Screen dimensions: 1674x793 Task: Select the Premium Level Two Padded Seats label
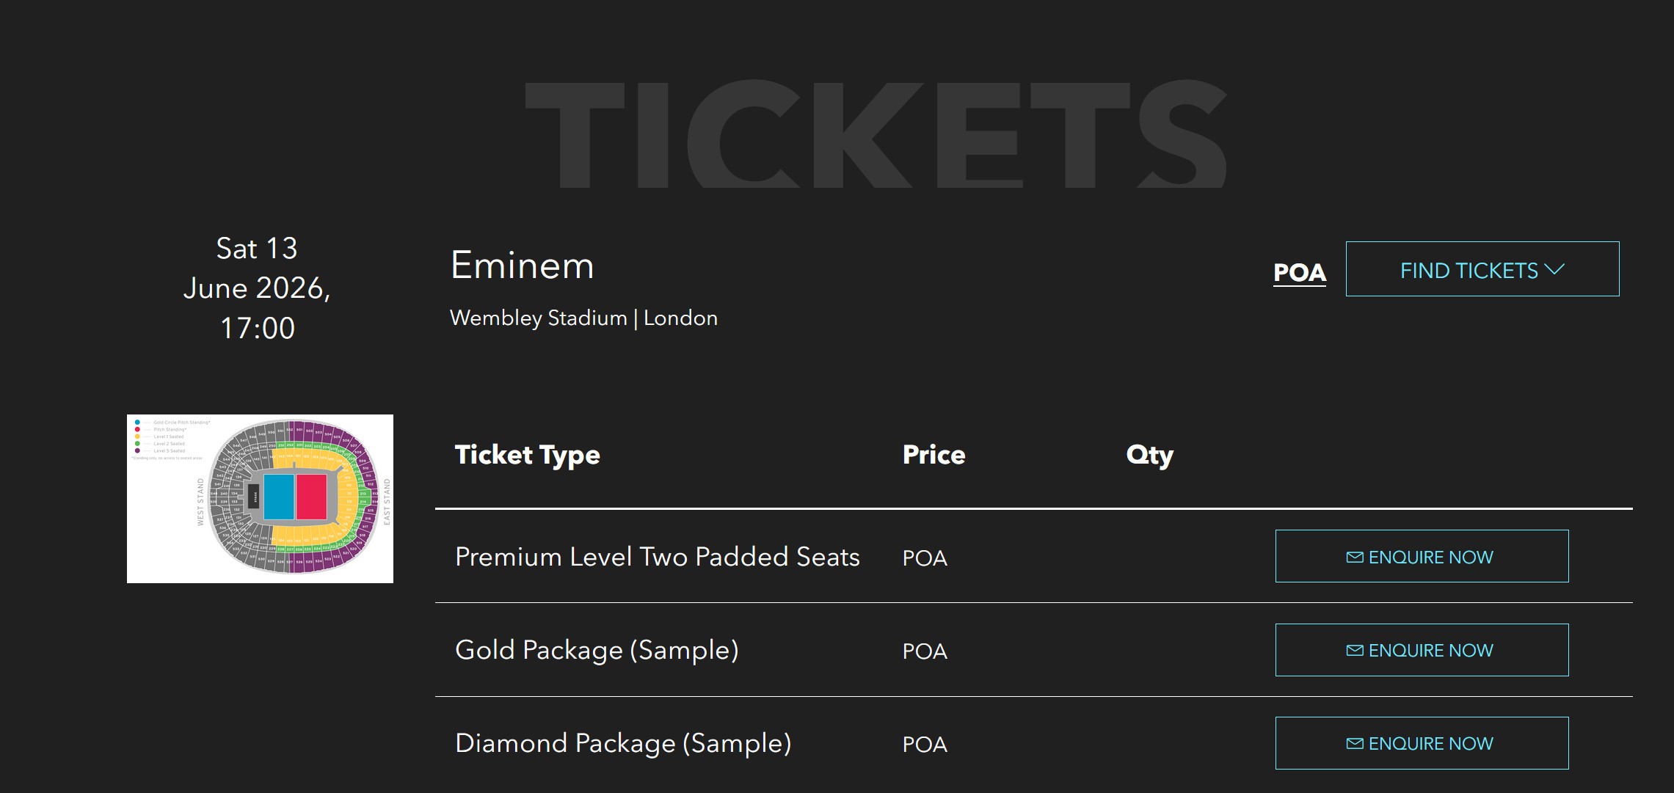coord(657,558)
